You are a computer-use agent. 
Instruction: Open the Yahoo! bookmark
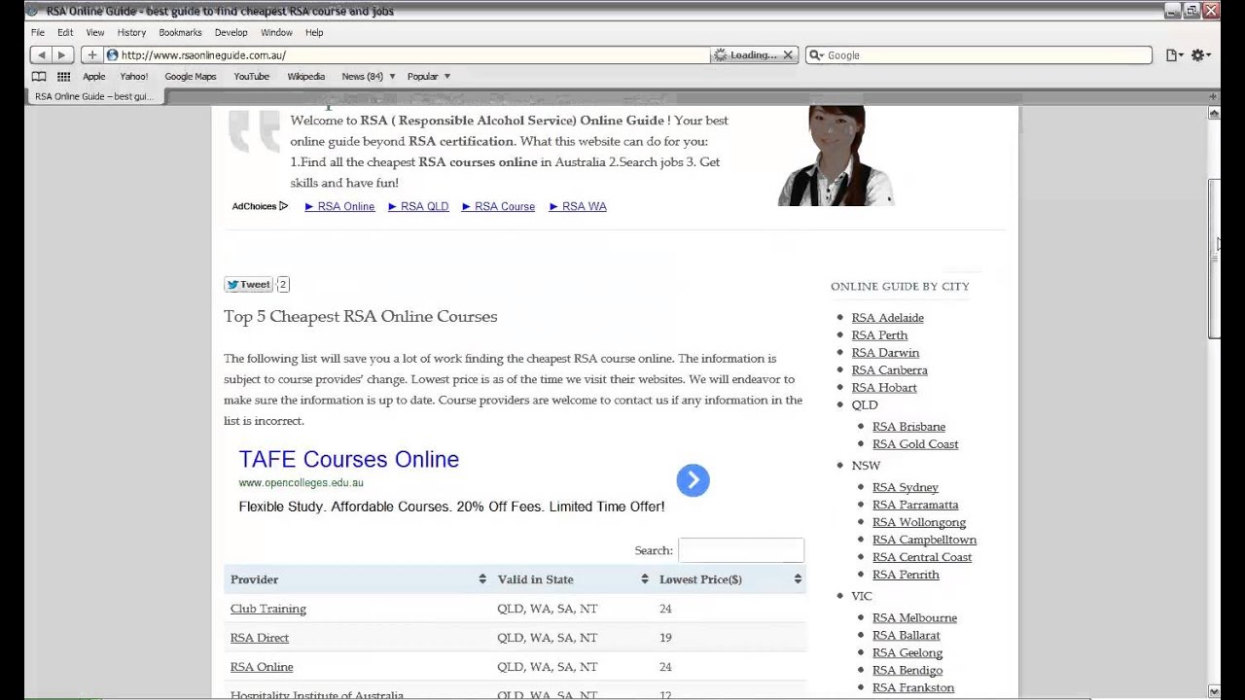[x=134, y=76]
